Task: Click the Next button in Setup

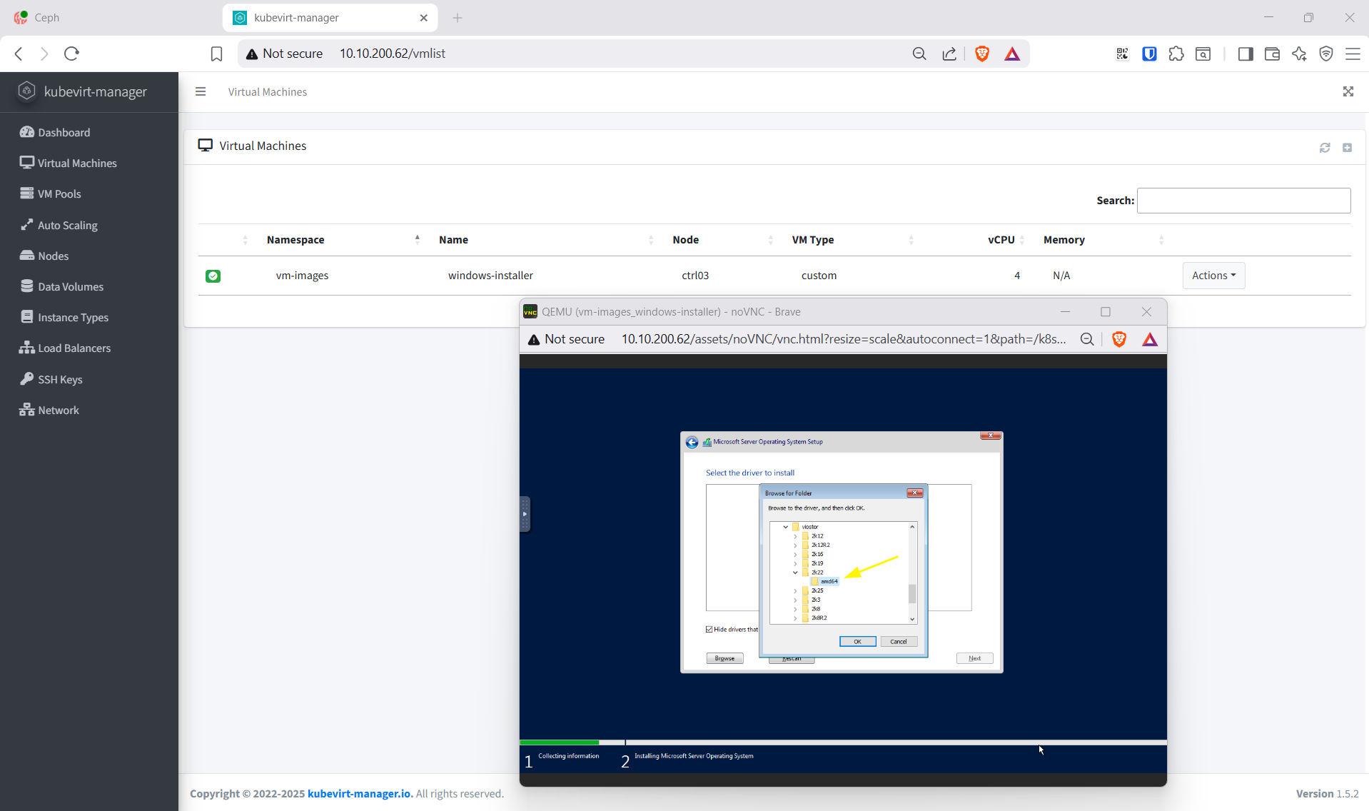Action: [x=974, y=658]
